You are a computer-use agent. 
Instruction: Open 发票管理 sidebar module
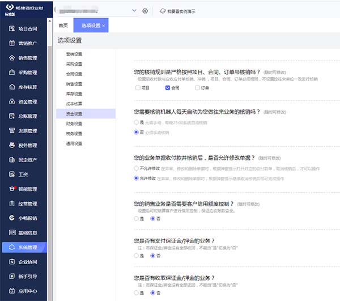[27, 130]
